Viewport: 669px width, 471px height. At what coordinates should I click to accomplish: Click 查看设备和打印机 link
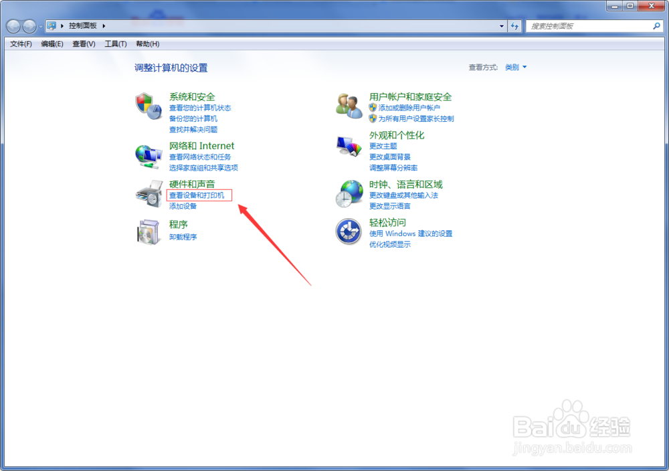197,195
